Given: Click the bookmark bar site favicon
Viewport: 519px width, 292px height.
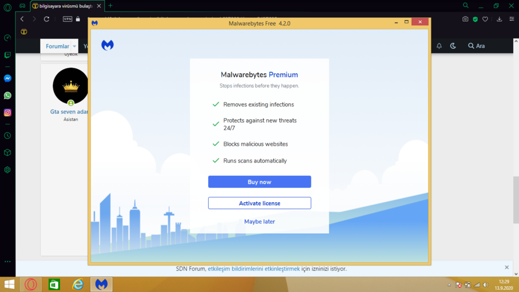Looking at the screenshot, I should (x=24, y=32).
